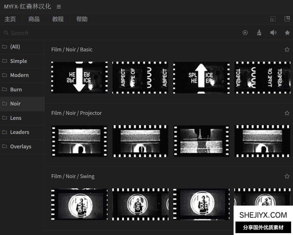
Task: Click the small panel size icon
Action: (273, 19)
